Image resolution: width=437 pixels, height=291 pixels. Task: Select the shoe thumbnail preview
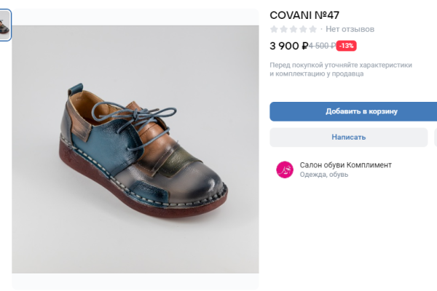4,25
